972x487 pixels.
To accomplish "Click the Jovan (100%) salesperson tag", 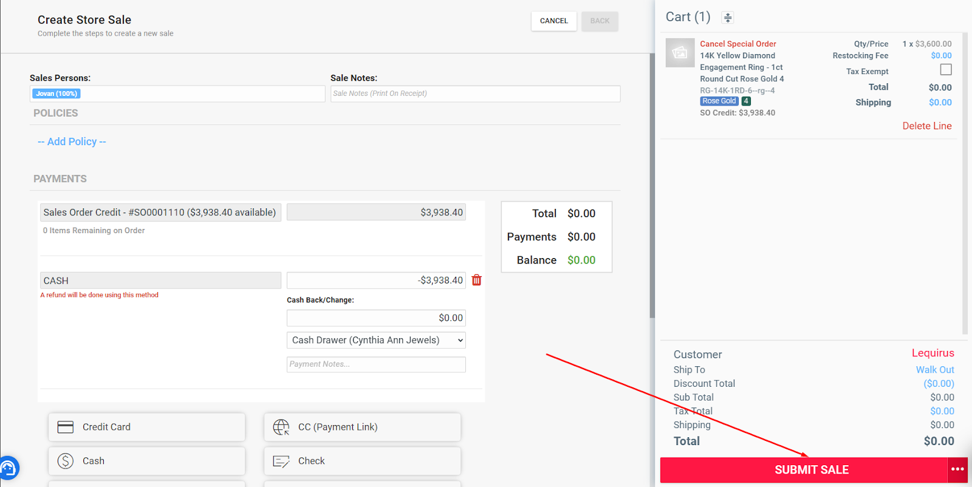I will pyautogui.click(x=56, y=94).
